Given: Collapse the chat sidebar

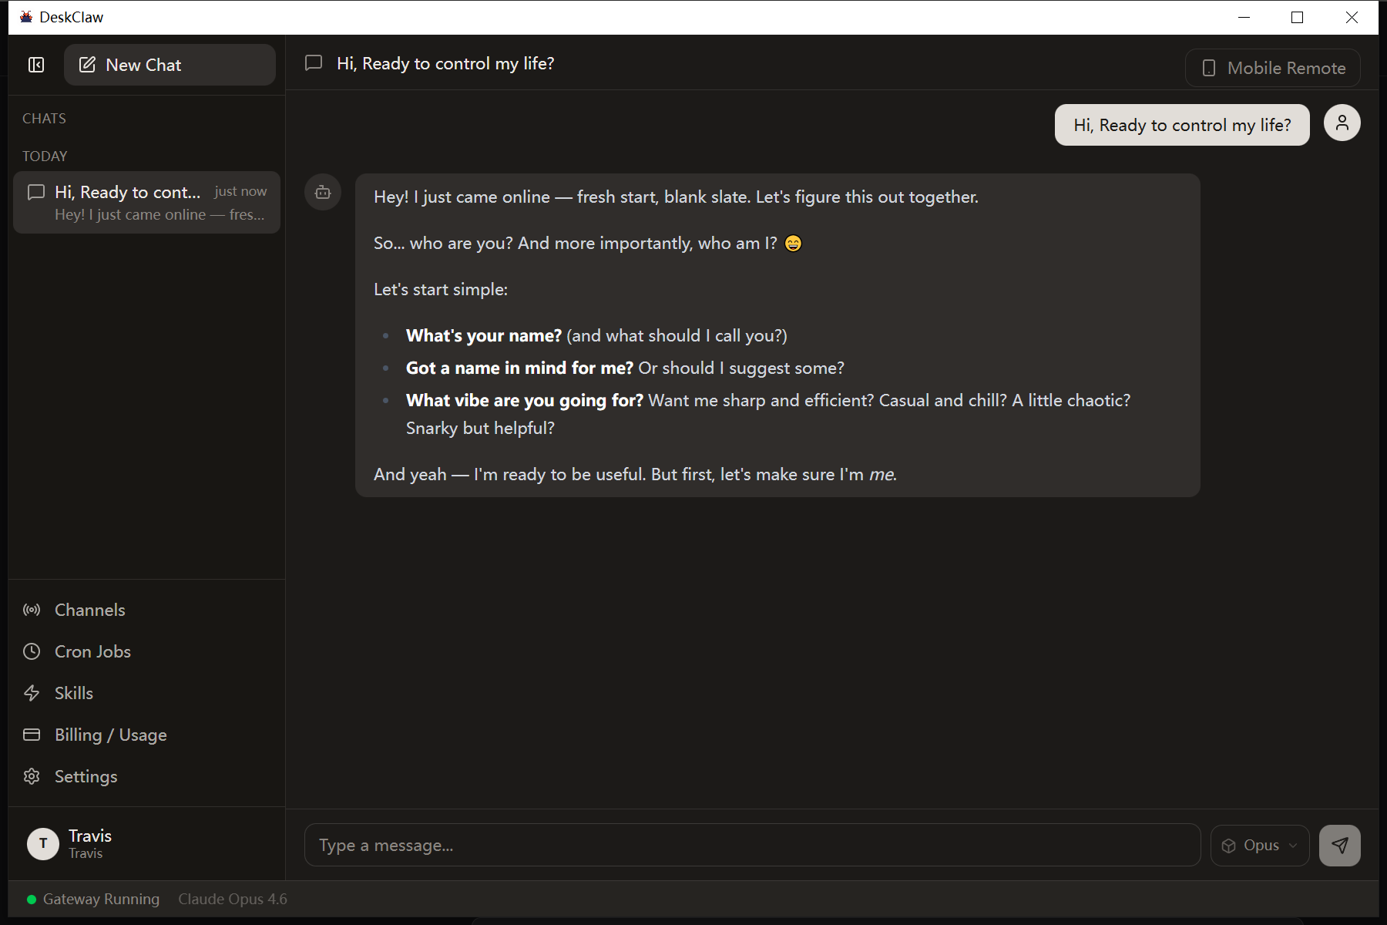Looking at the screenshot, I should point(36,65).
